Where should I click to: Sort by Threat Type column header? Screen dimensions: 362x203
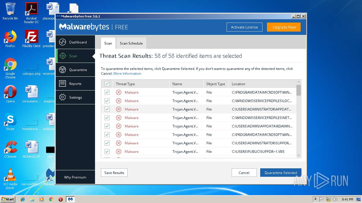point(141,84)
